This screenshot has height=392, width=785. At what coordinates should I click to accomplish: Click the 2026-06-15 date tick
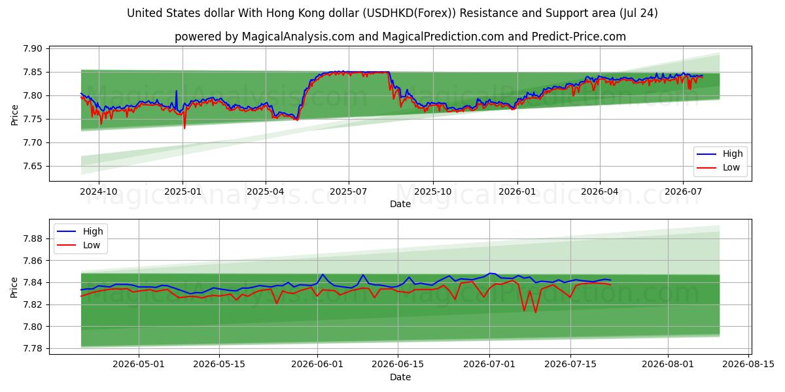[x=398, y=365]
